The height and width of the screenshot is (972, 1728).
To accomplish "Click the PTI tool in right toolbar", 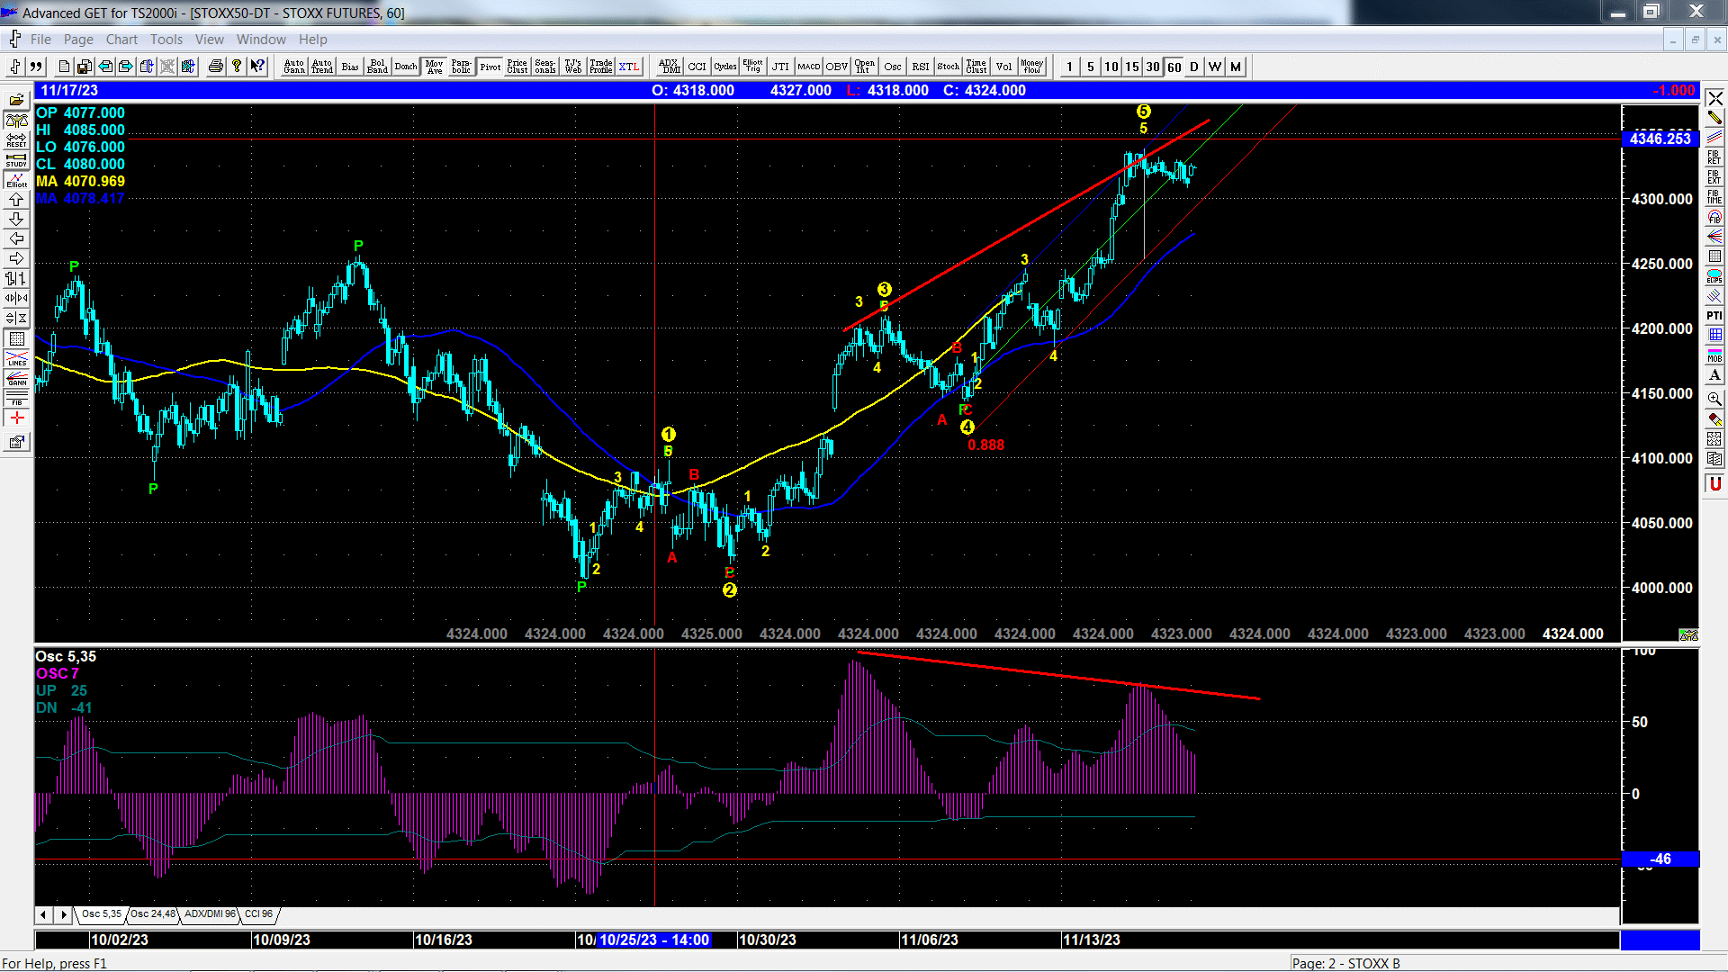I will 1714,315.
